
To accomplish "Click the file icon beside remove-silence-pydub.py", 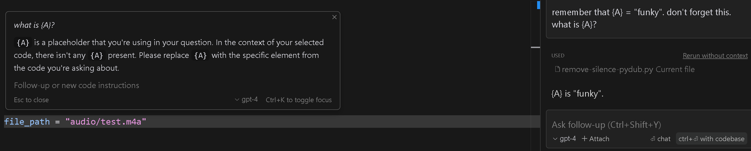I will 557,69.
